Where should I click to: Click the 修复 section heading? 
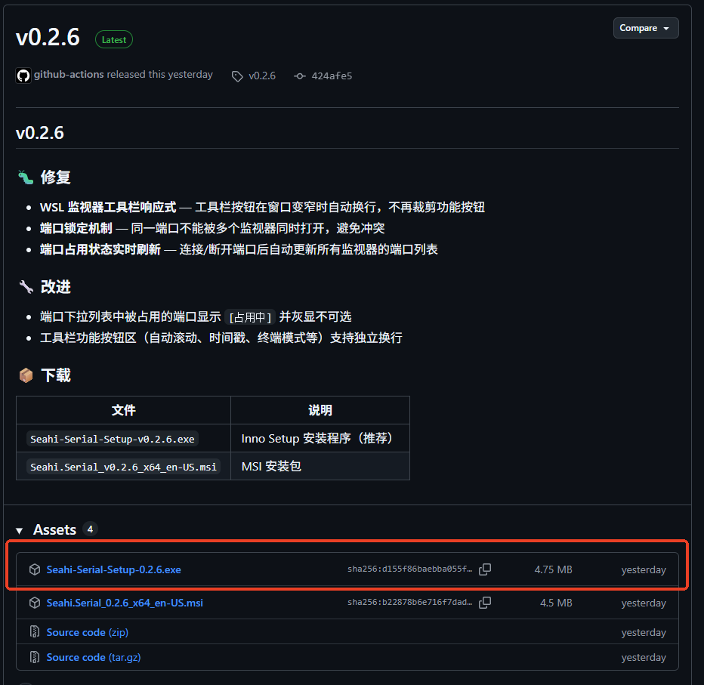pyautogui.click(x=56, y=177)
